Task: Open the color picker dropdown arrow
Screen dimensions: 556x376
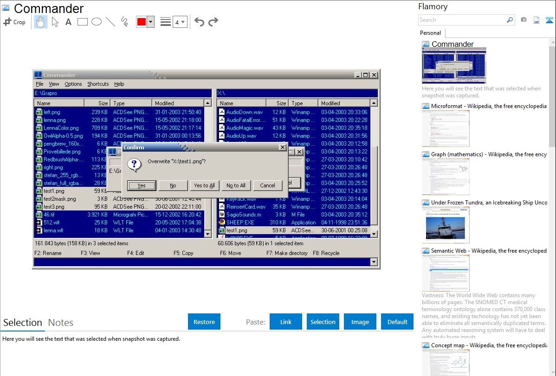Action: click(x=150, y=22)
